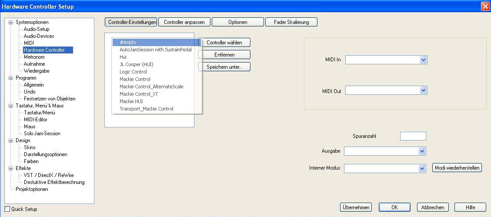Open help via the Hilfe button
The image size is (491, 217).
click(x=470, y=207)
